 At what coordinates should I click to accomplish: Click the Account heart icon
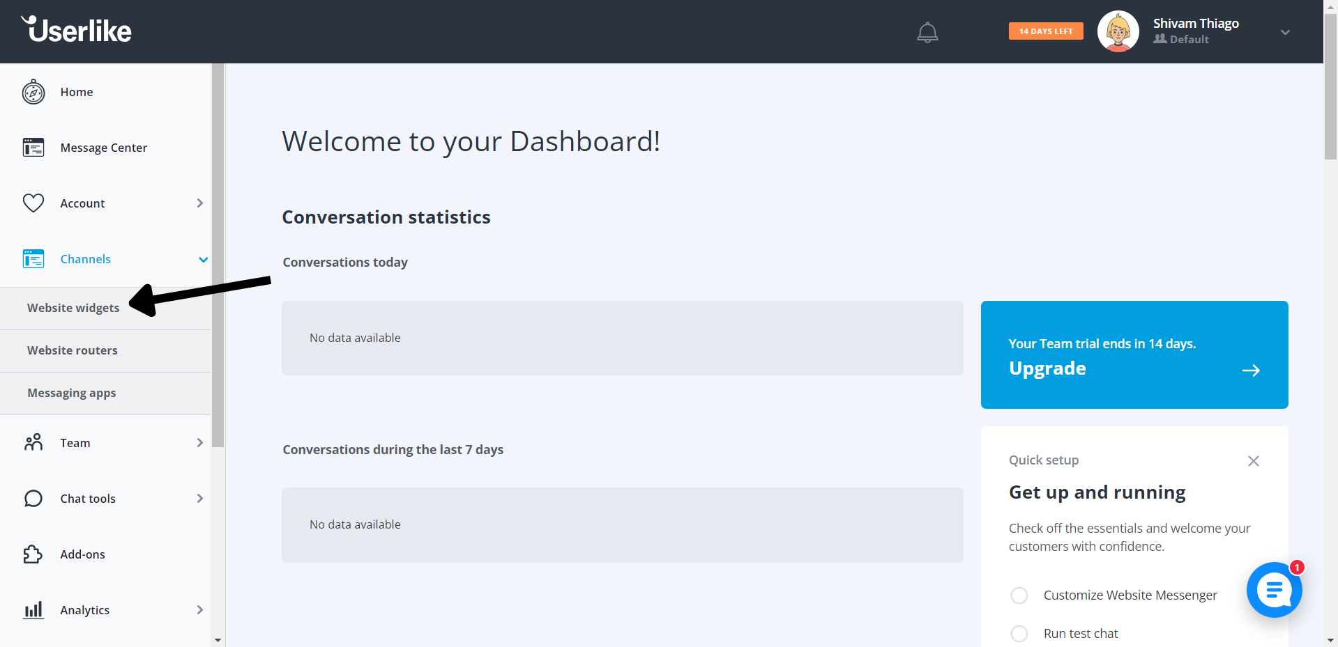pyautogui.click(x=33, y=203)
